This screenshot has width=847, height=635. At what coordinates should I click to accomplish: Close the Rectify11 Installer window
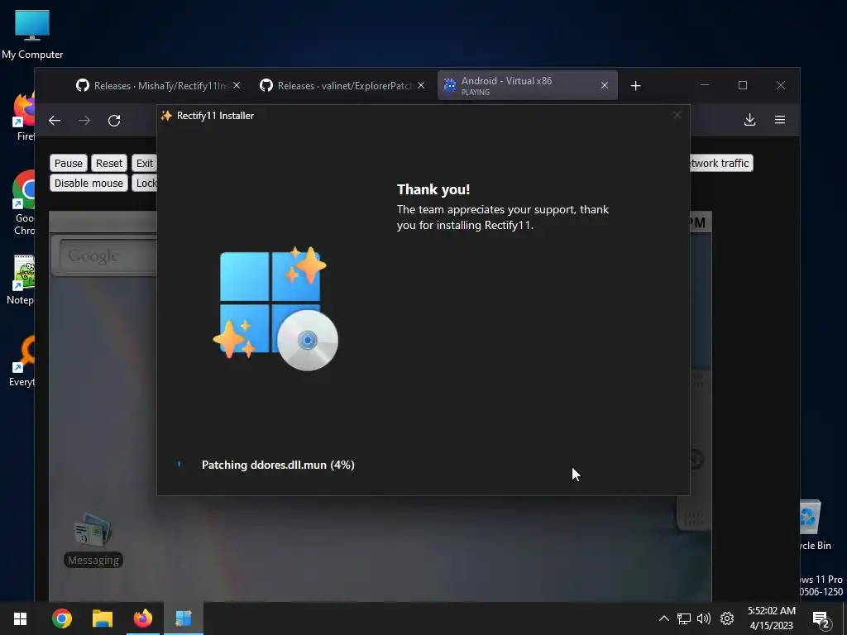coord(677,115)
